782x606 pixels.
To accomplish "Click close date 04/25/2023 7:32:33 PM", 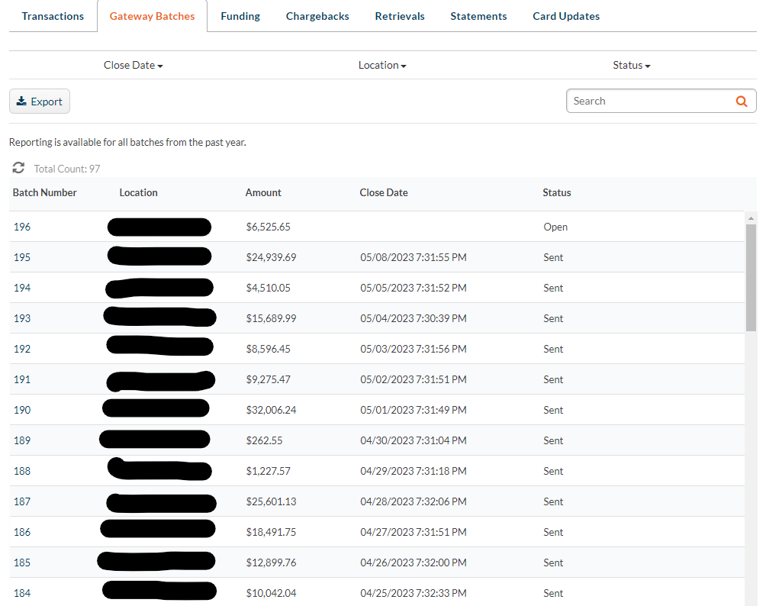I will coord(414,593).
